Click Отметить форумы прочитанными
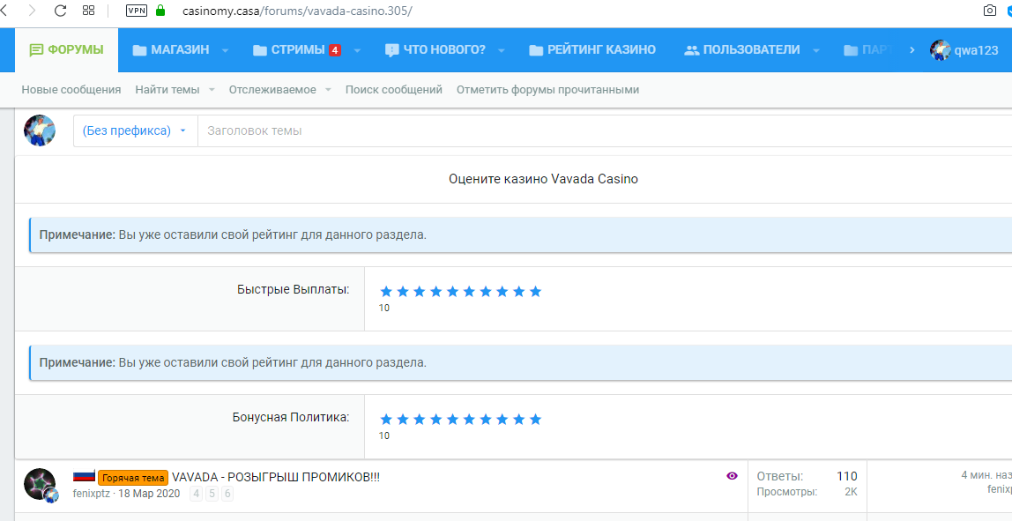Screen dimensions: 1012x521 click(x=548, y=90)
